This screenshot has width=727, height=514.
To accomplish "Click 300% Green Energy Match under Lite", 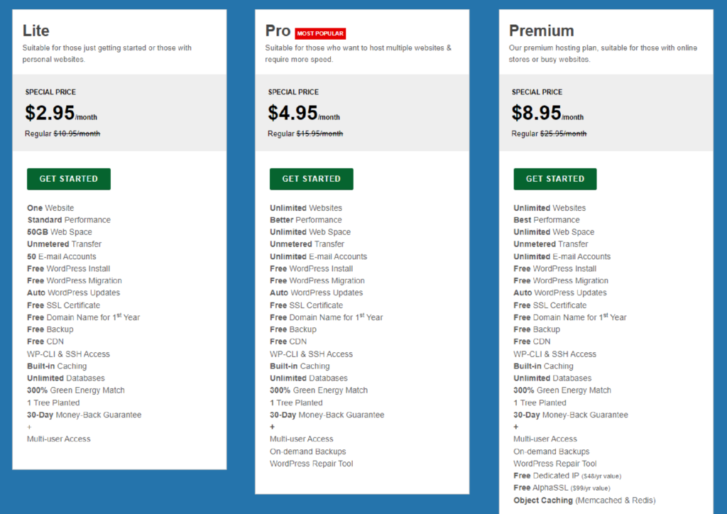I will (75, 390).
